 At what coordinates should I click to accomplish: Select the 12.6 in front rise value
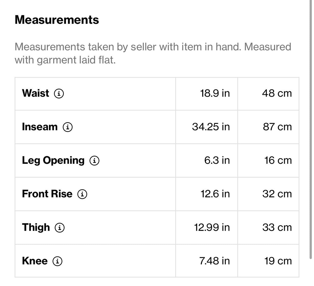[215, 194]
